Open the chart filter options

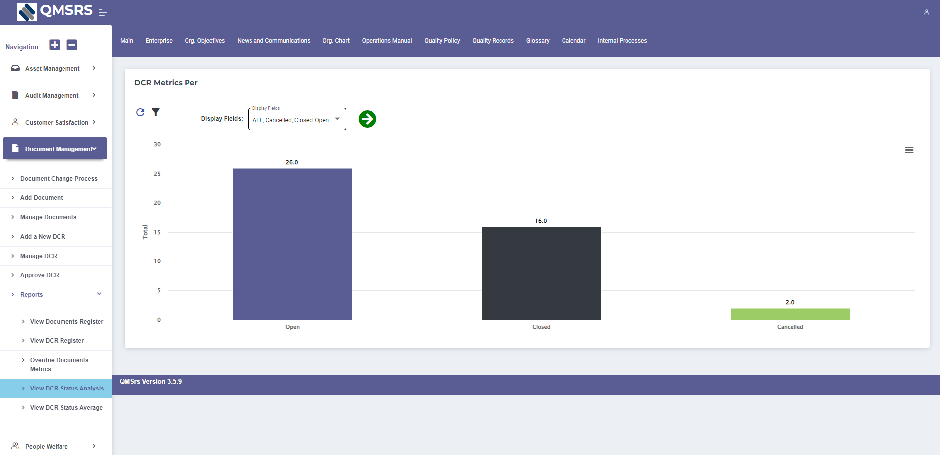coord(156,112)
